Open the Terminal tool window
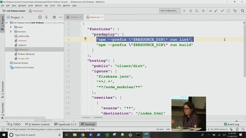This screenshot has width=246, height=138. point(88,124)
